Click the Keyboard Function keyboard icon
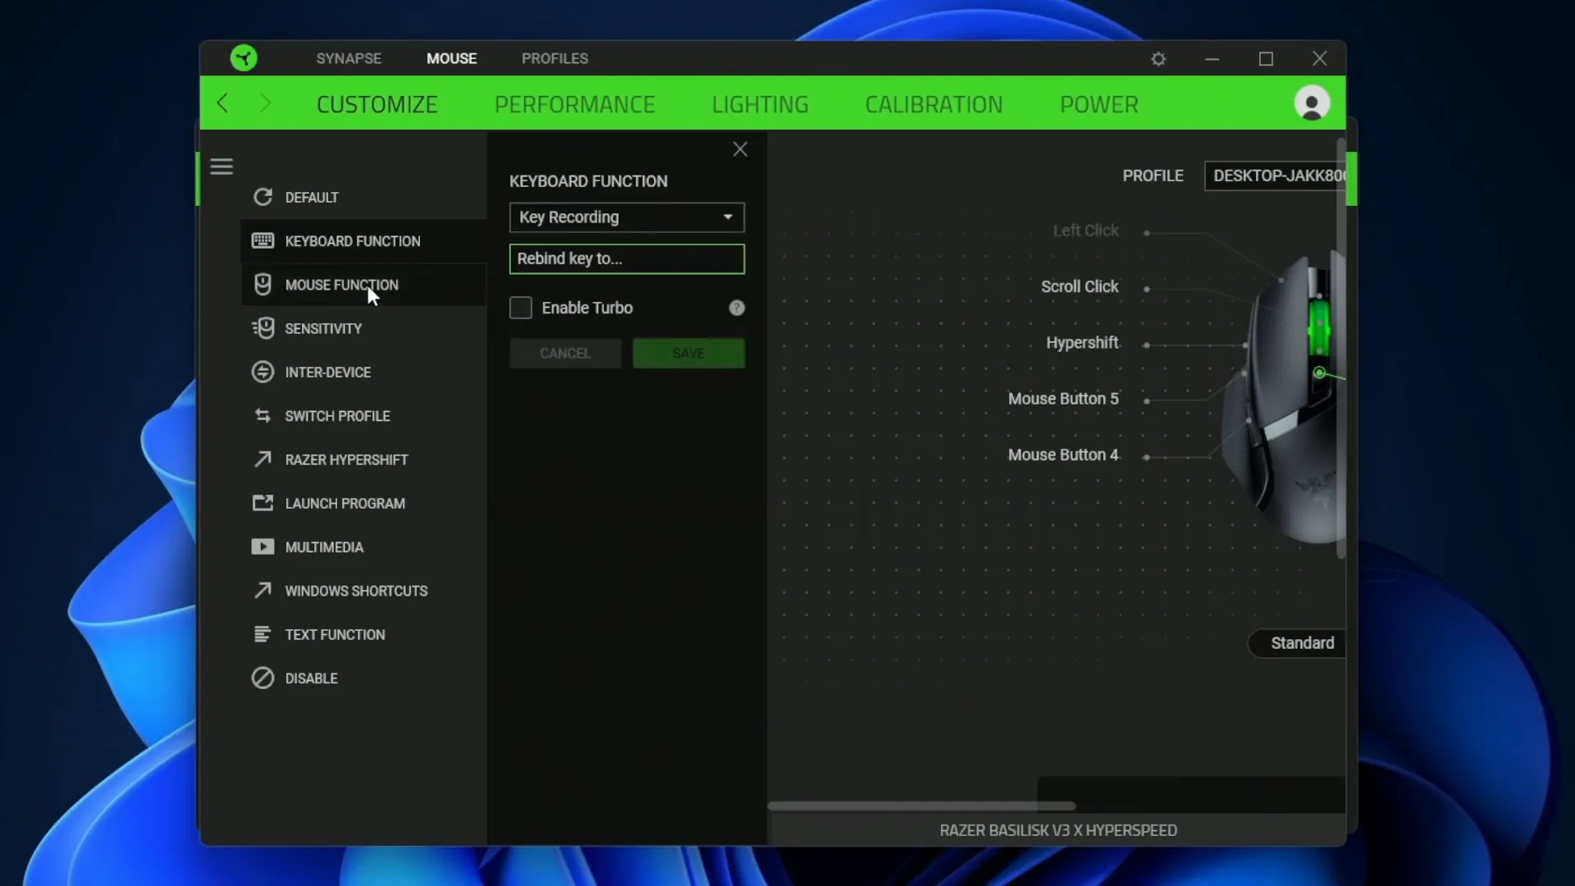This screenshot has width=1575, height=886. coord(262,240)
